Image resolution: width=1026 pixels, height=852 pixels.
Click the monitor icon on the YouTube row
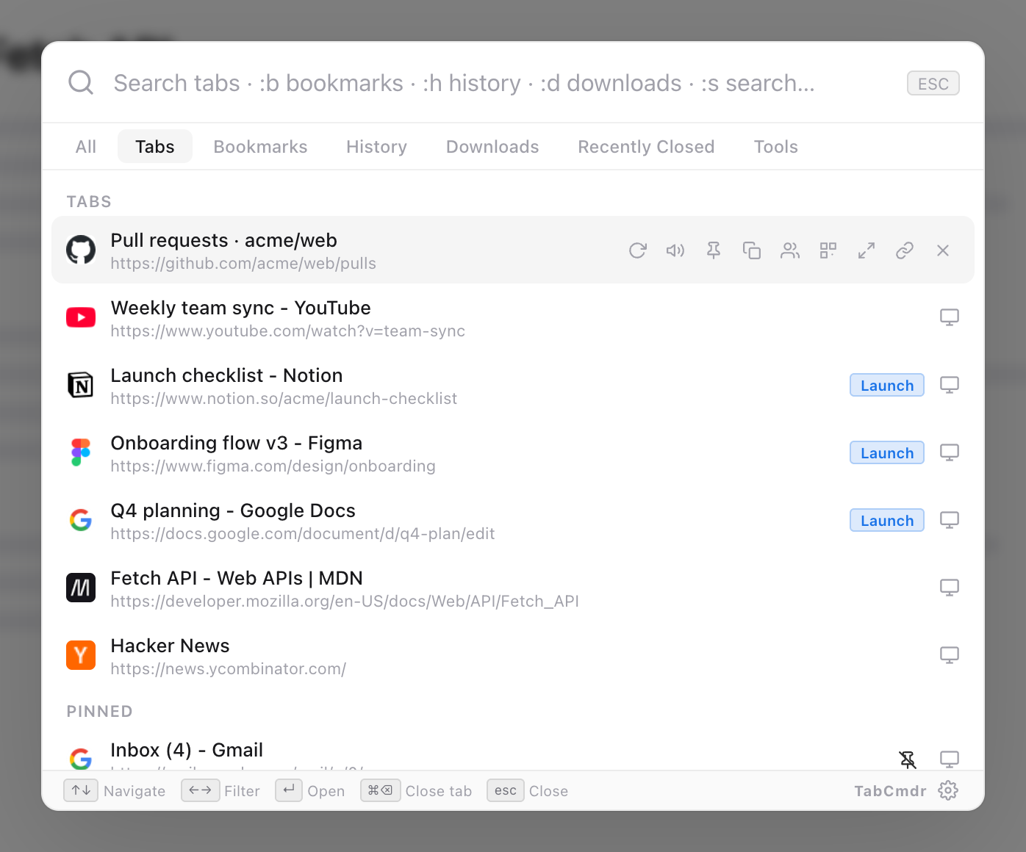pos(950,317)
